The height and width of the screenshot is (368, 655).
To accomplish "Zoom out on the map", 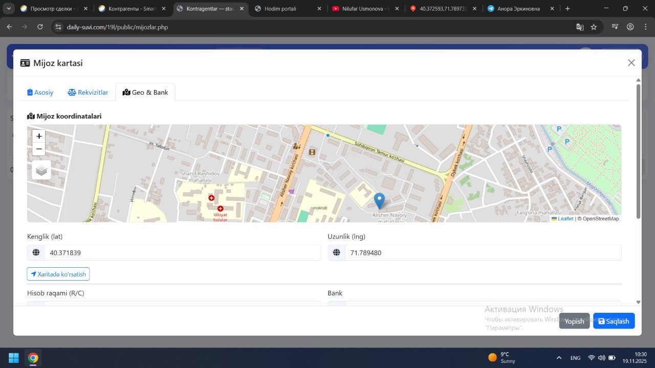I will click(x=39, y=149).
